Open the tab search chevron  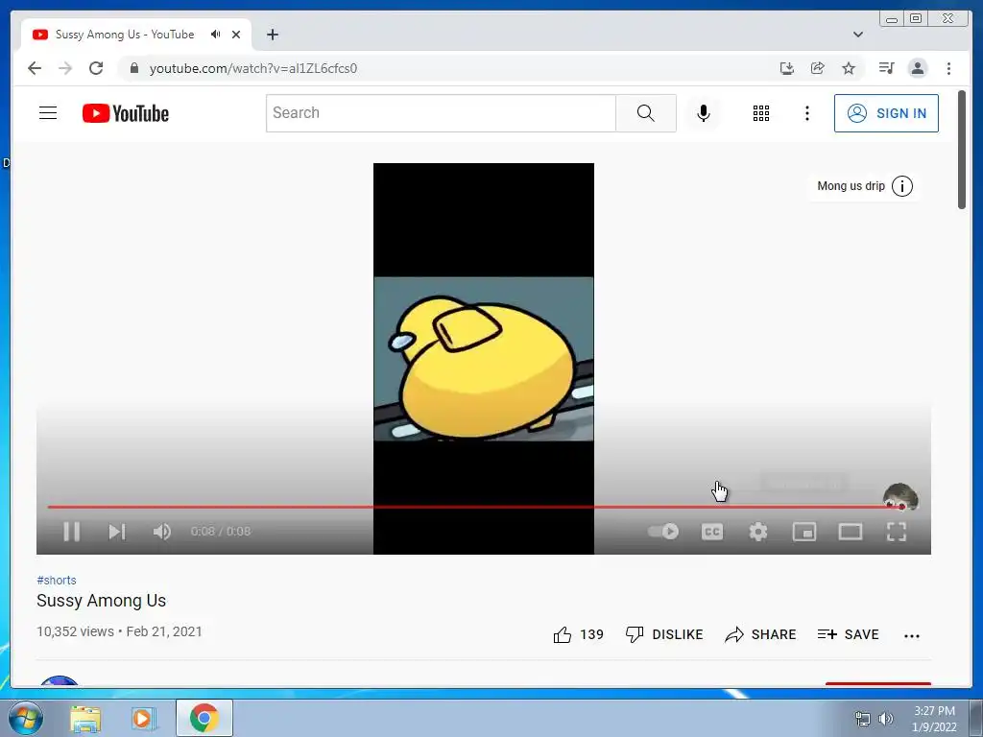[857, 35]
